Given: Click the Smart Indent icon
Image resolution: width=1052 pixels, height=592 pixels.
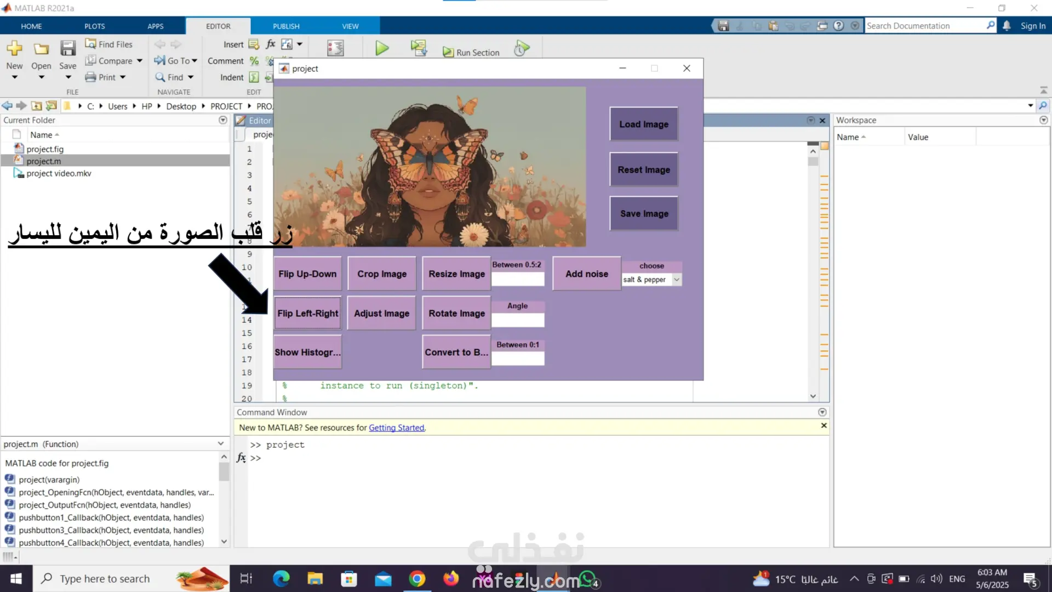Looking at the screenshot, I should (254, 77).
